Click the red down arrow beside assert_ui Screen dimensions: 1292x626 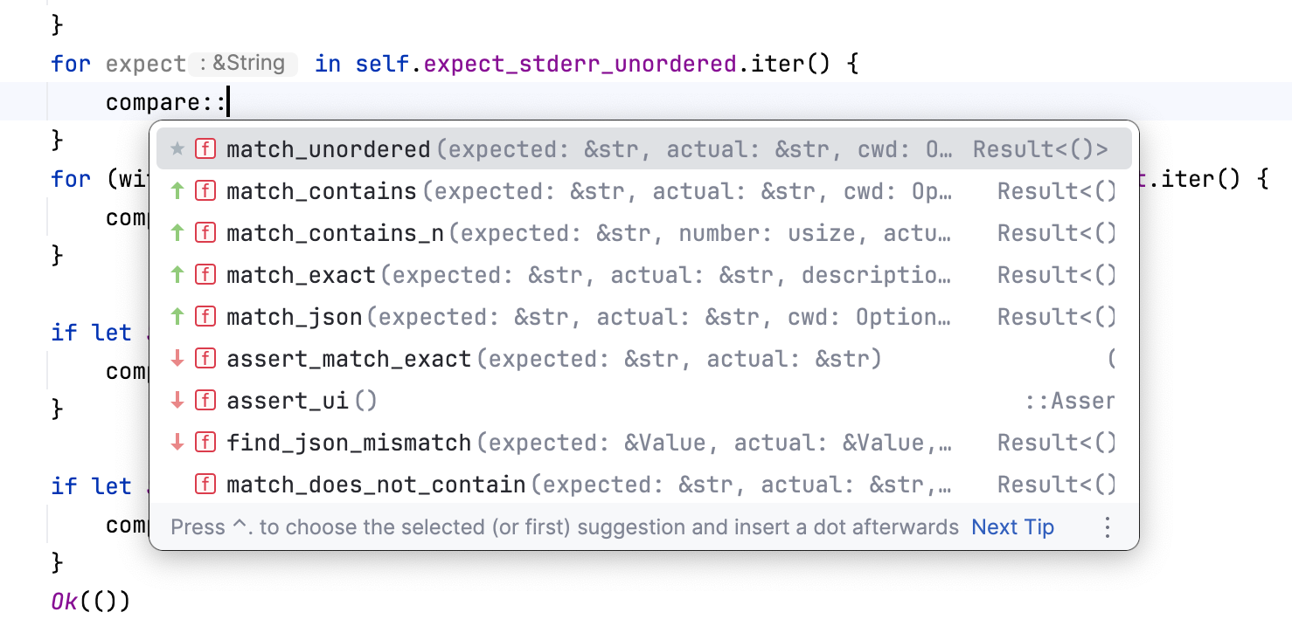[177, 400]
